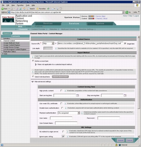Click the info icon beside Quick Crawl description

33,72
